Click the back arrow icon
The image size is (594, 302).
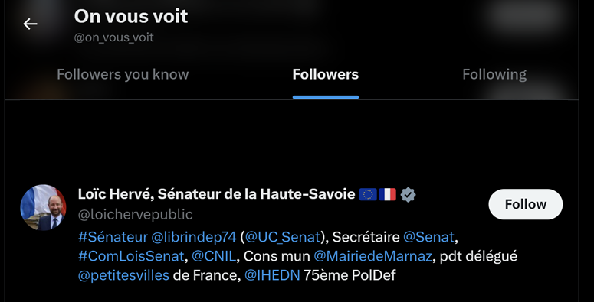(31, 24)
